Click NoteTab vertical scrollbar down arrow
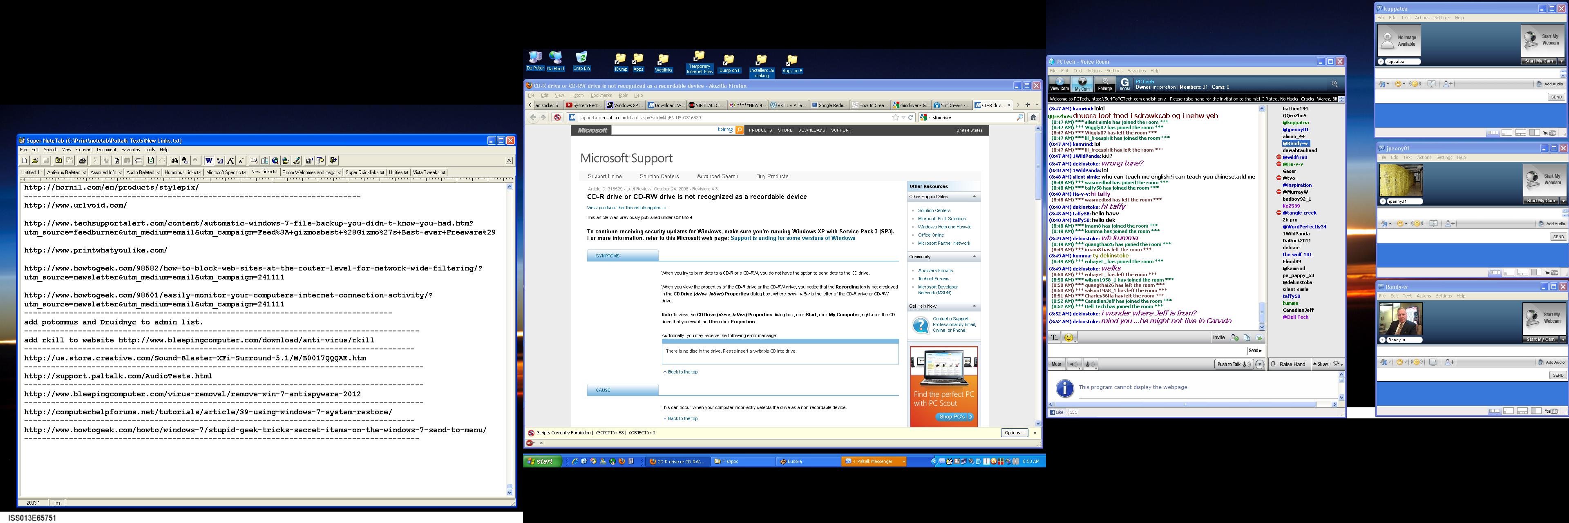Image resolution: width=1569 pixels, height=523 pixels. (510, 492)
